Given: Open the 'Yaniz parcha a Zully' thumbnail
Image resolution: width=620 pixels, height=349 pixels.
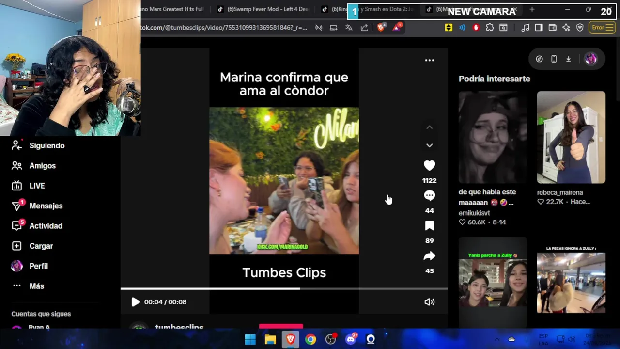Looking at the screenshot, I should [x=493, y=283].
